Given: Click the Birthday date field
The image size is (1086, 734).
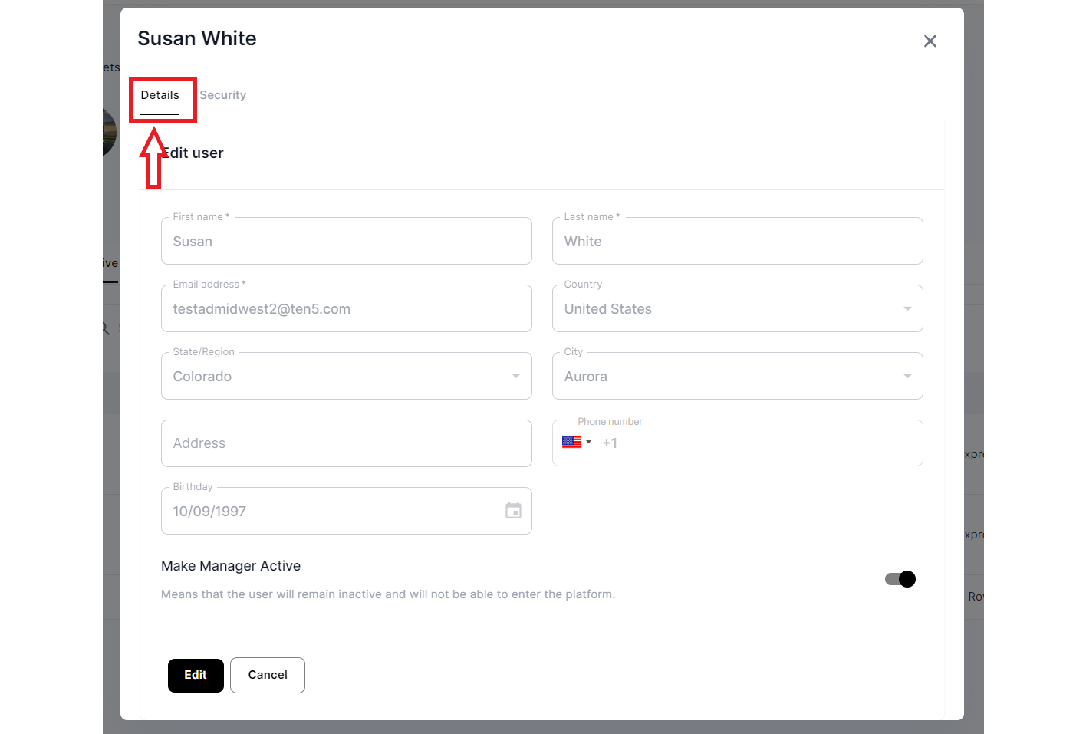Looking at the screenshot, I should point(330,512).
